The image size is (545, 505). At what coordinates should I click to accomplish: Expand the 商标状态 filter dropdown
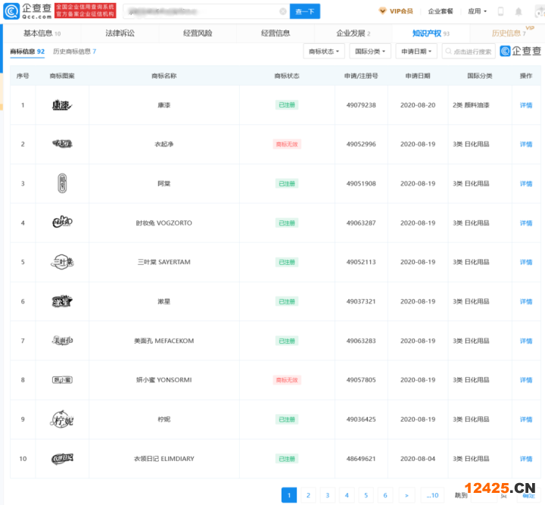[x=324, y=51]
